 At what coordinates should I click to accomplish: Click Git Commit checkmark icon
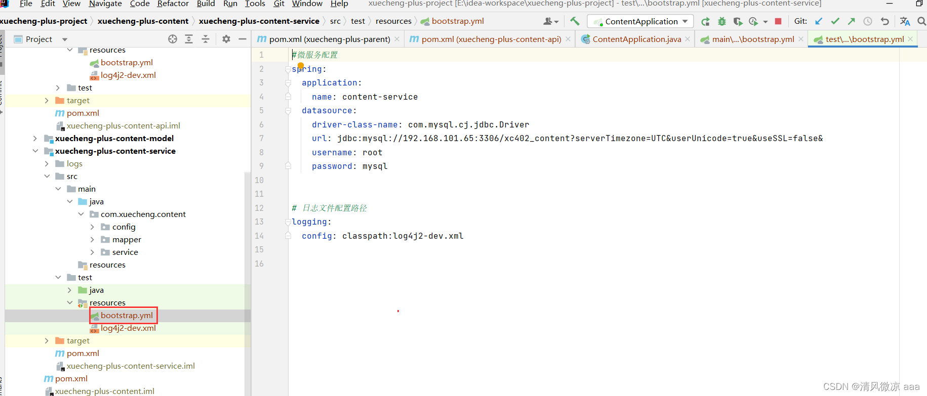(835, 21)
